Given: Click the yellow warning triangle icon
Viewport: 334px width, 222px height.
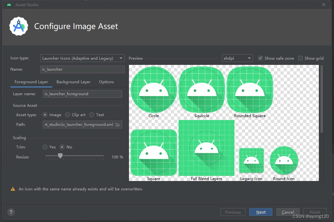Looking at the screenshot, I should (x=13, y=189).
